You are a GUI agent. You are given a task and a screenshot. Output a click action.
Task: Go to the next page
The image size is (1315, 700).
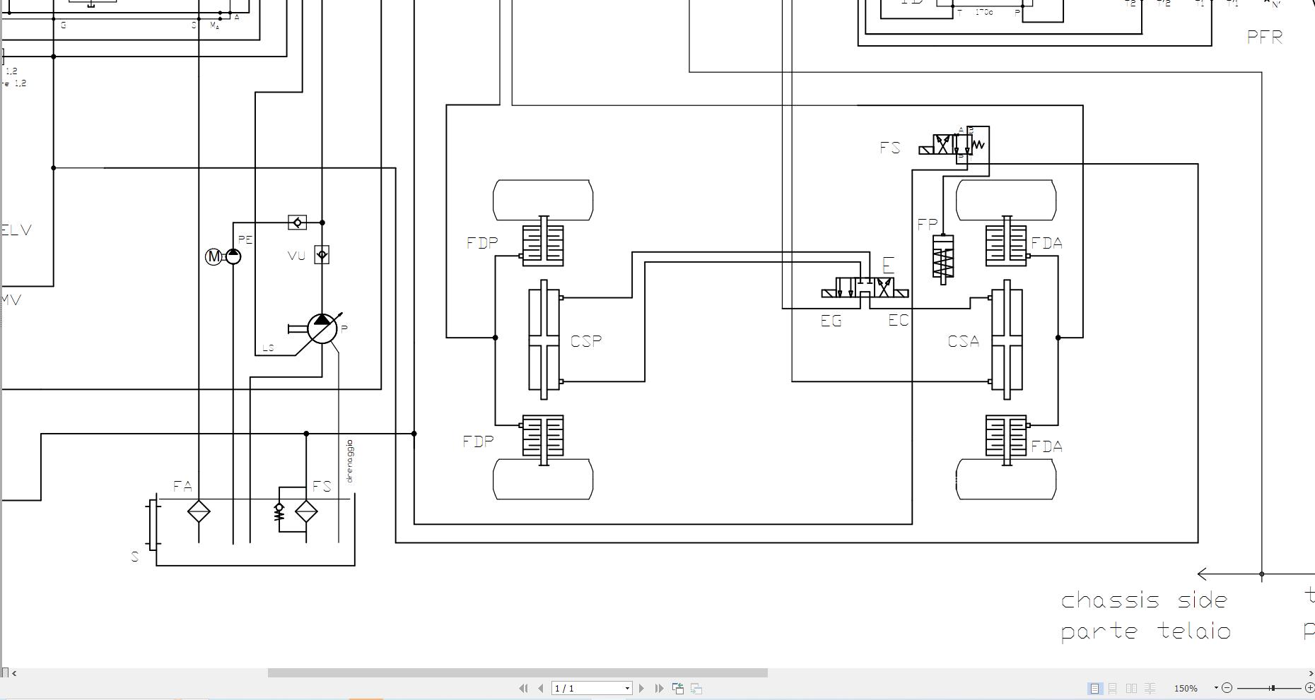pos(641,688)
